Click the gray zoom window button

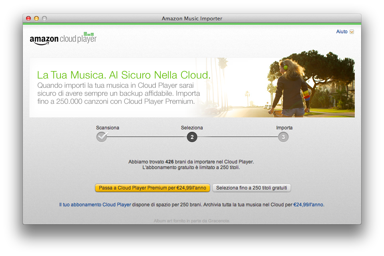(x=44, y=18)
